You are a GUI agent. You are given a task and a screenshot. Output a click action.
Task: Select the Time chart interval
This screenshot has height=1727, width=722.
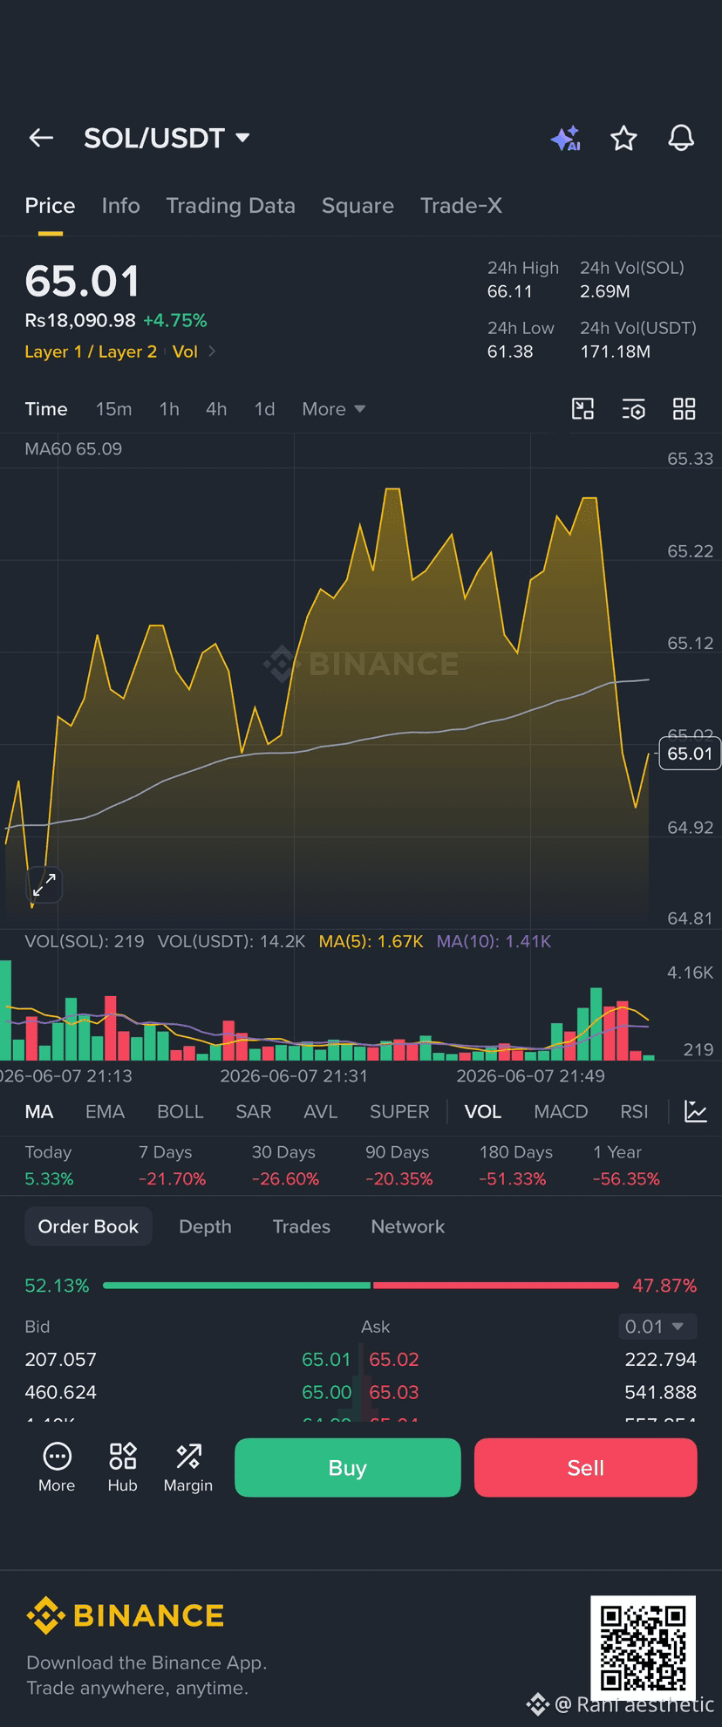[46, 409]
